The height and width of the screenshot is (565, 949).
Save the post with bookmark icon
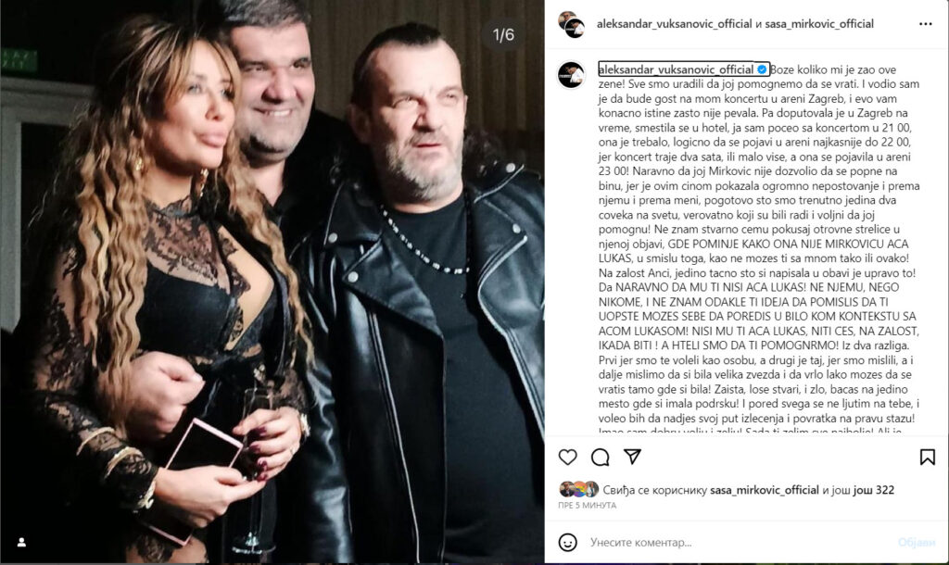point(927,457)
